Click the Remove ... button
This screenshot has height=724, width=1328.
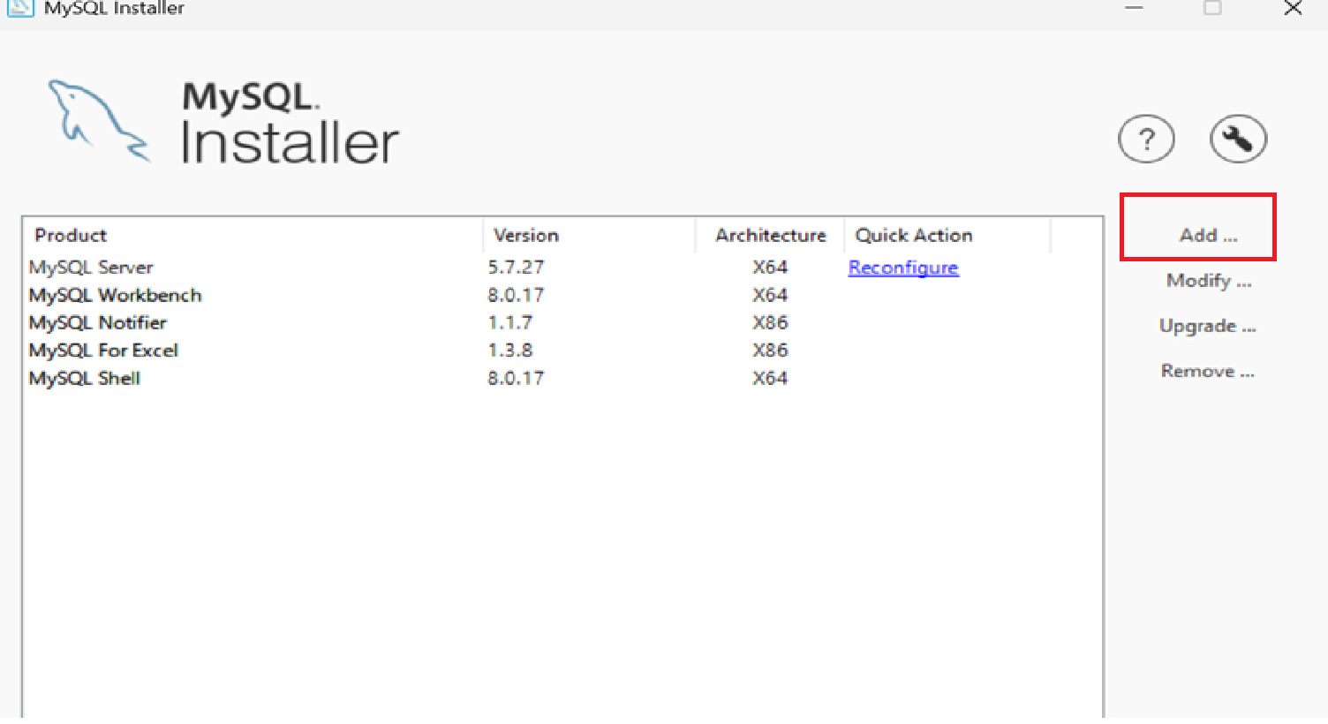[1207, 371]
